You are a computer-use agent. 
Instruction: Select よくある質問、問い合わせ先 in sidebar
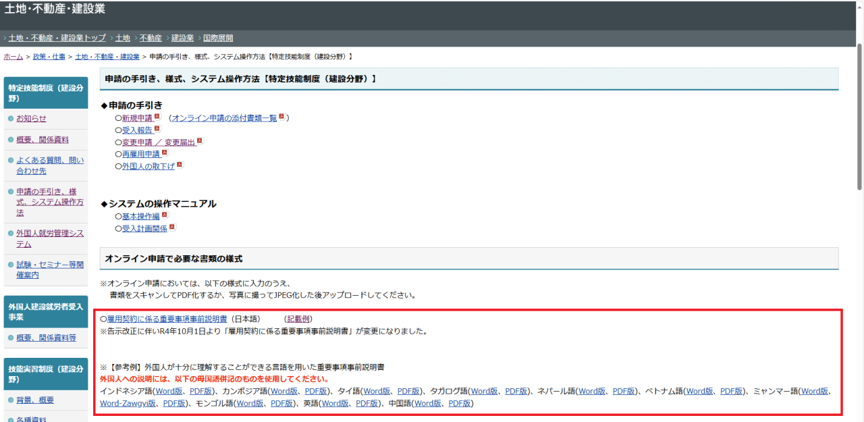coord(50,165)
